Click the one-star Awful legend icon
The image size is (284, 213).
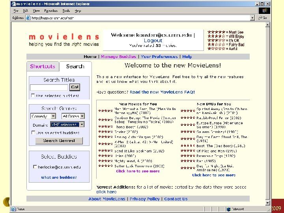click(216, 49)
